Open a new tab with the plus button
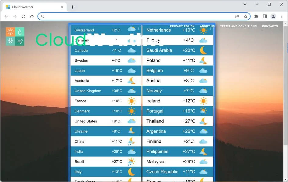This screenshot has width=288, height=182. [72, 7]
